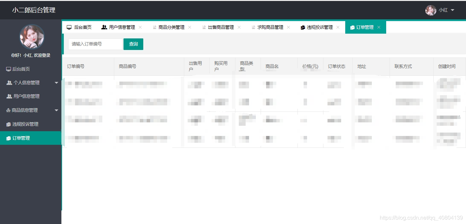The width and height of the screenshot is (466, 224).
Task: Click the cubes icon beside 商品信息管理
Action: pos(9,110)
